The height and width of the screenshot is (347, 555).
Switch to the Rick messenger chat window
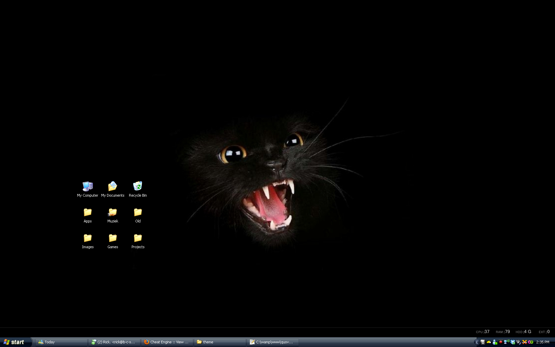coord(114,342)
